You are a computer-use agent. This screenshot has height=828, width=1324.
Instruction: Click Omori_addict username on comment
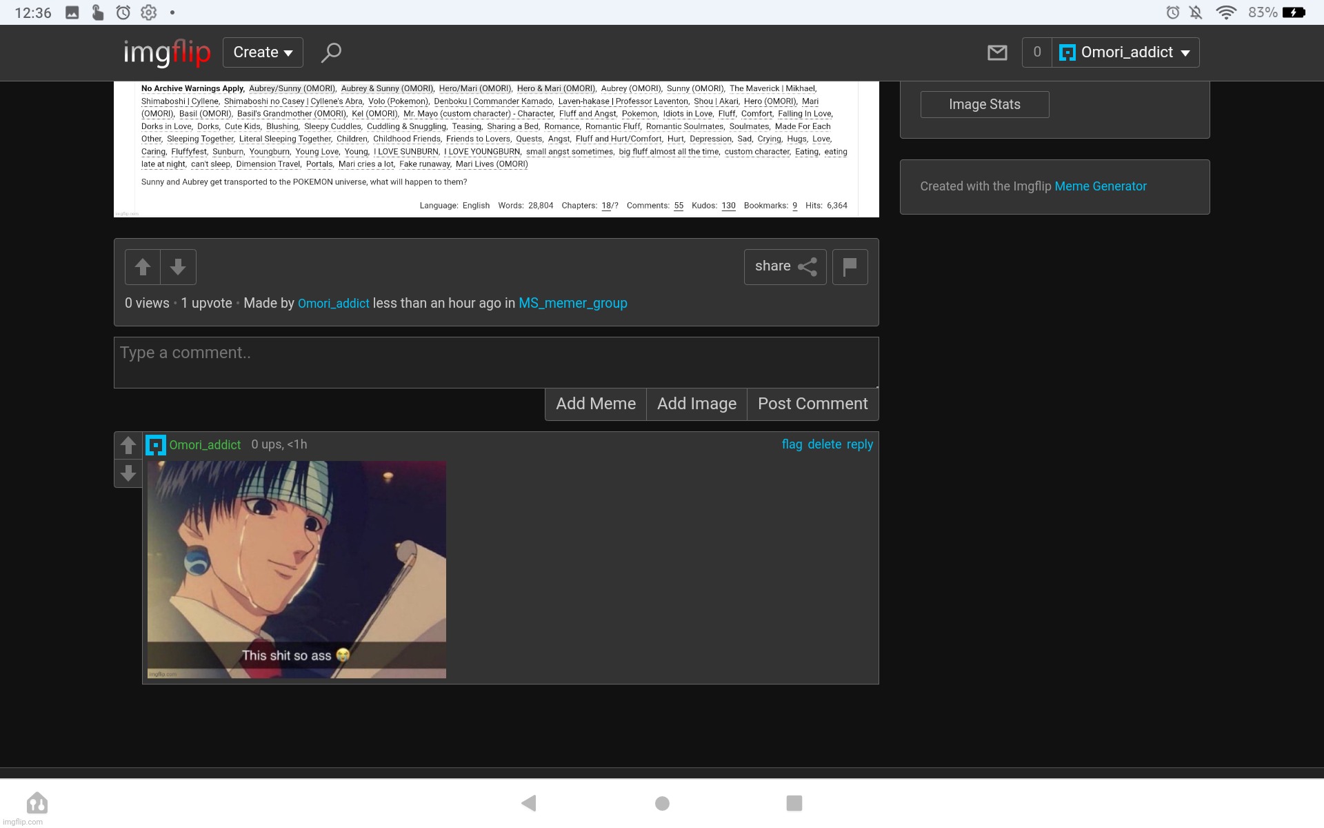pyautogui.click(x=205, y=445)
